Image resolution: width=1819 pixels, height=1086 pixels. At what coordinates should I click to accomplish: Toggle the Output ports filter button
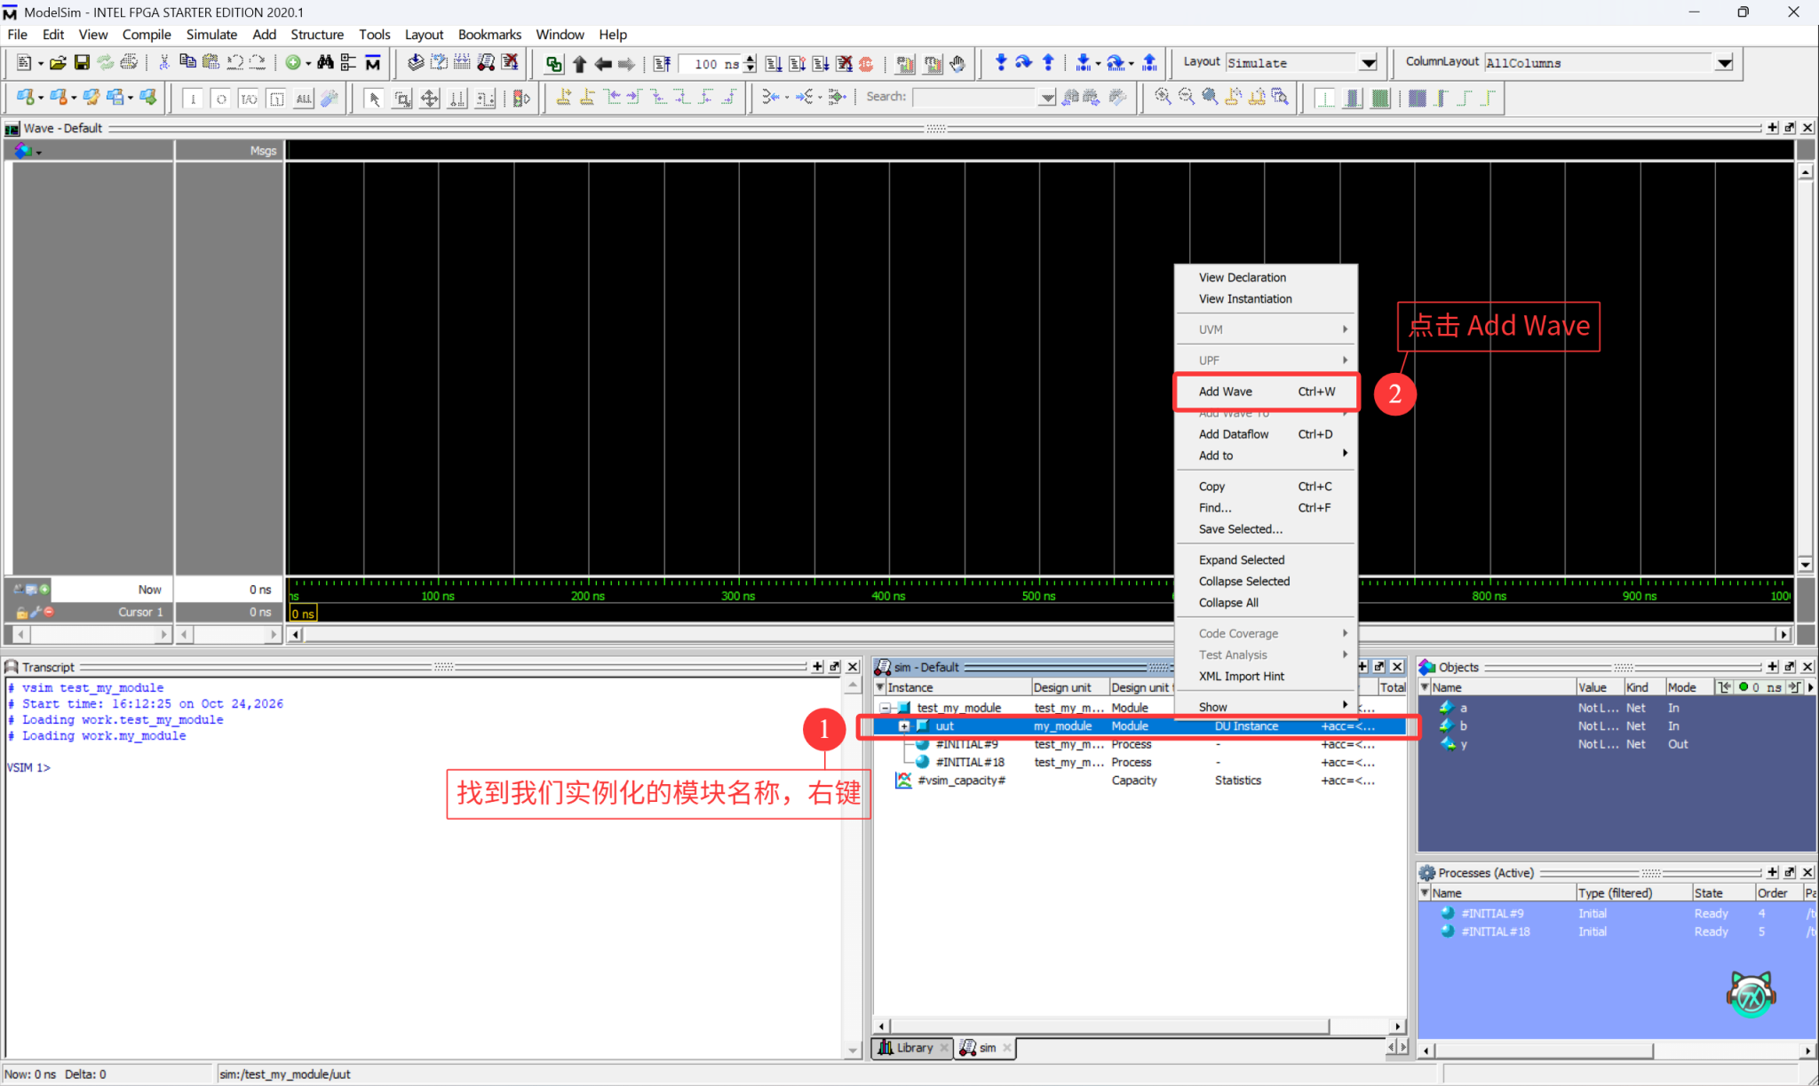point(221,98)
